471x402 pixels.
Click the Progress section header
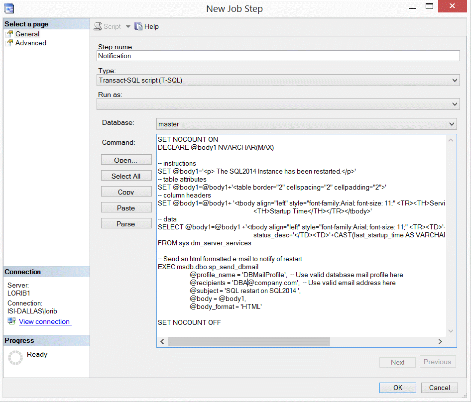[x=46, y=340]
